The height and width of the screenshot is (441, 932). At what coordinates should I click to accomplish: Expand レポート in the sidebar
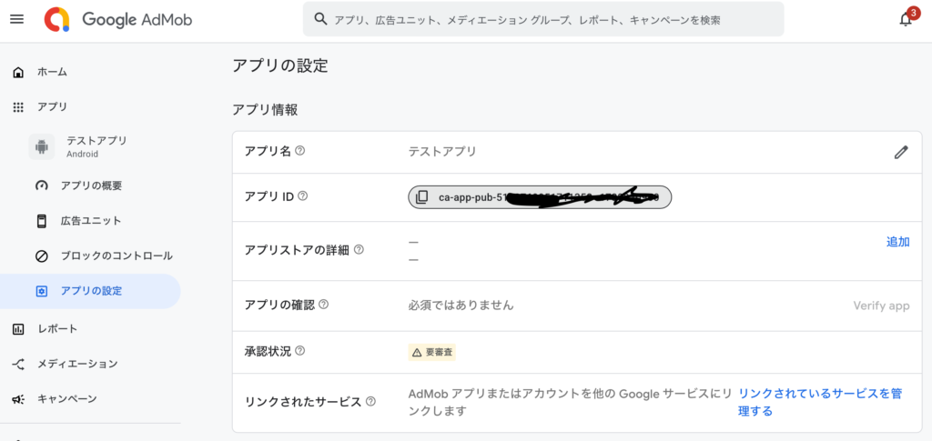(x=56, y=328)
